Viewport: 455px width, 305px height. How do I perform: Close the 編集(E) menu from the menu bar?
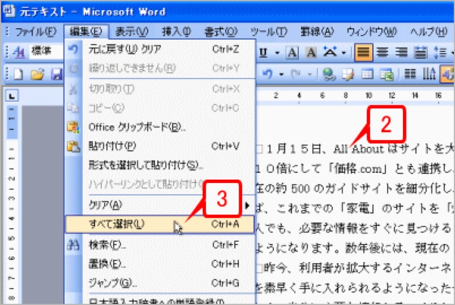(86, 31)
